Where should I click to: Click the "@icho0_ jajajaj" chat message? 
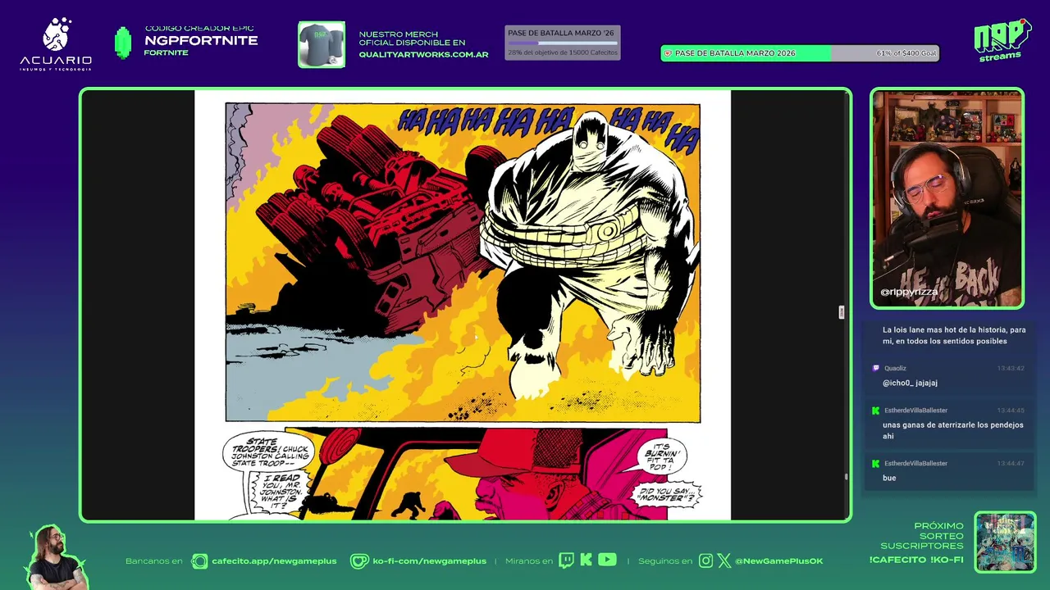[910, 383]
